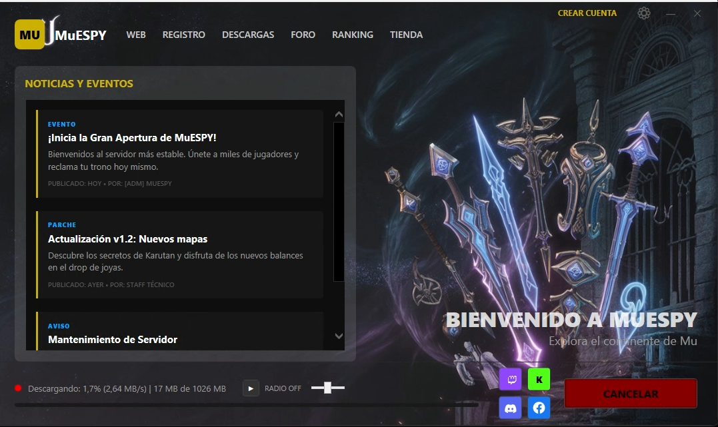Open the DESCARGAS menu item
This screenshot has width=718, height=427.
coord(248,35)
